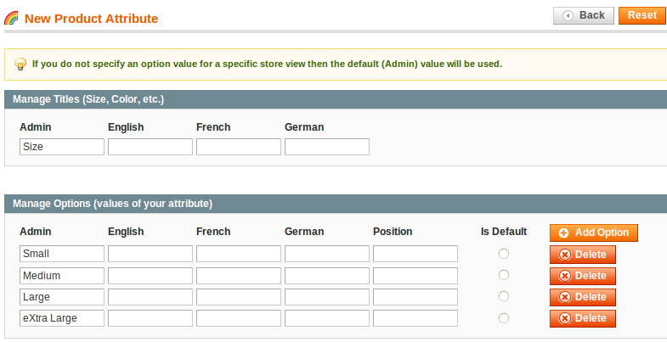Click the Back arrow icon
The height and width of the screenshot is (342, 667).
coord(568,16)
